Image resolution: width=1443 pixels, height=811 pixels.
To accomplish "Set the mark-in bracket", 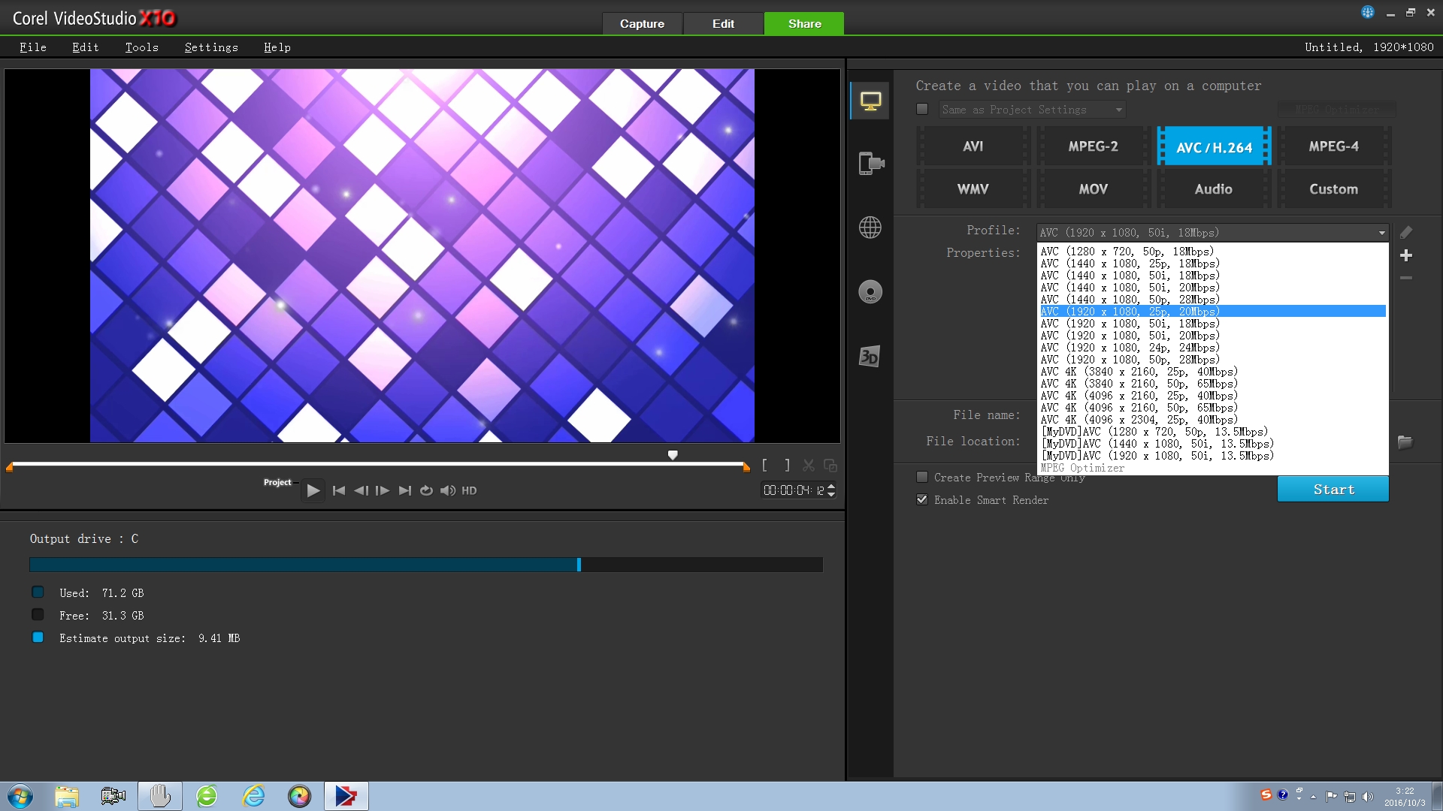I will pyautogui.click(x=764, y=466).
